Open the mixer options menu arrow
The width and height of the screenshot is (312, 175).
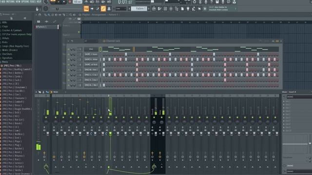[36, 92]
